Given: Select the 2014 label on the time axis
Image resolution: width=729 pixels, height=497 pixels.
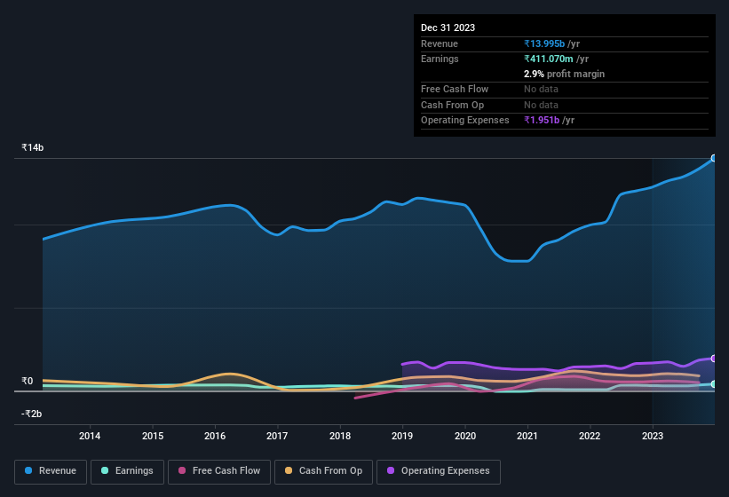Looking at the screenshot, I should click(x=90, y=436).
